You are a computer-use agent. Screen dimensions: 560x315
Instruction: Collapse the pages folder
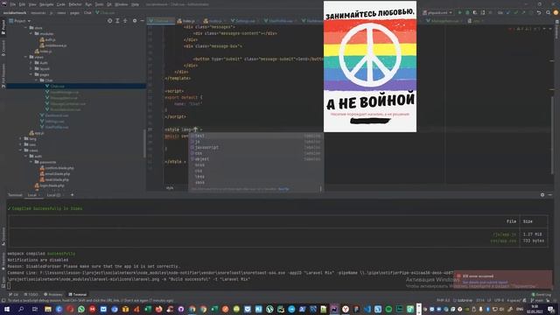31,74
